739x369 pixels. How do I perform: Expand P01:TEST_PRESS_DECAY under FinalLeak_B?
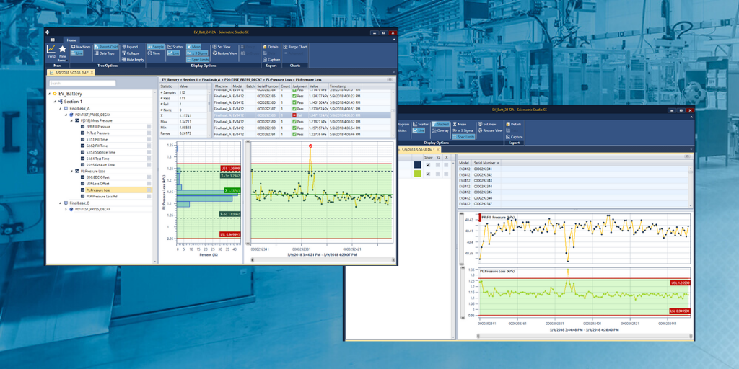(x=66, y=209)
